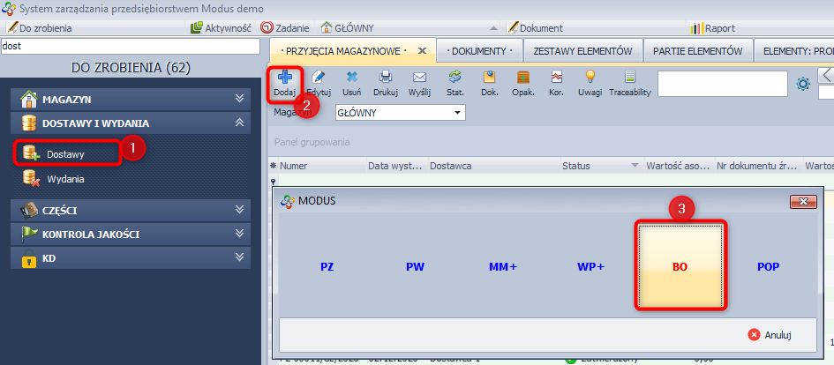Click the DO ZROBIENIA (62) header
This screenshot has height=365, width=834.
coord(131,68)
